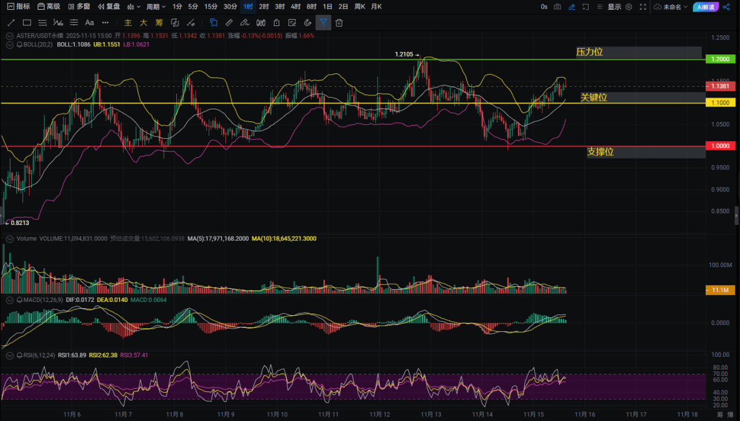This screenshot has width=740, height=421.
Task: Switch to the 4时 timeframe
Action: [x=295, y=7]
